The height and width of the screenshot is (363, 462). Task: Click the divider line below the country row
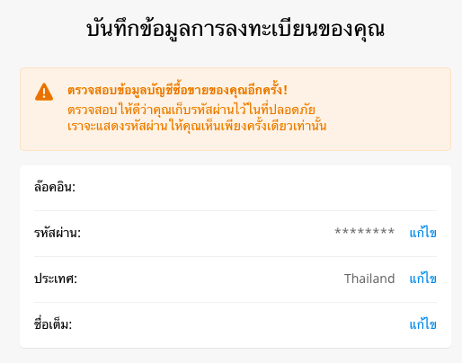[x=235, y=302]
